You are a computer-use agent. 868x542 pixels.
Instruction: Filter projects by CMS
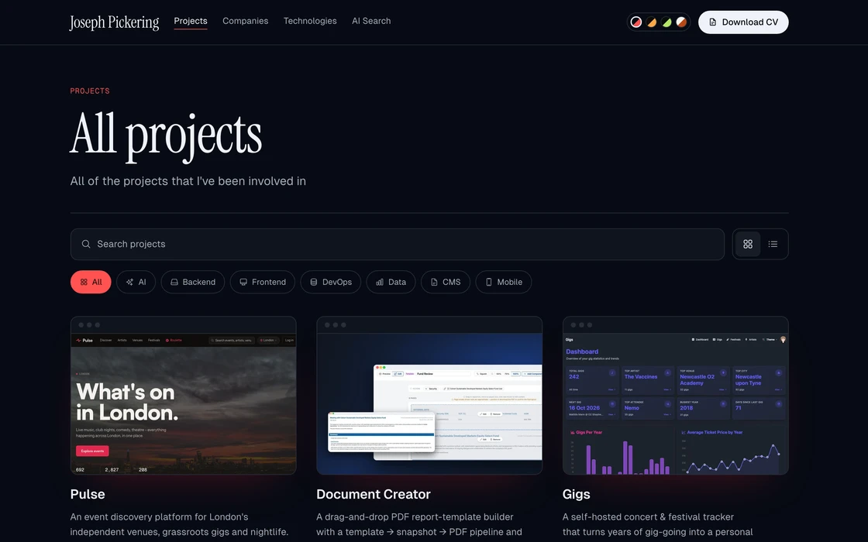(446, 282)
